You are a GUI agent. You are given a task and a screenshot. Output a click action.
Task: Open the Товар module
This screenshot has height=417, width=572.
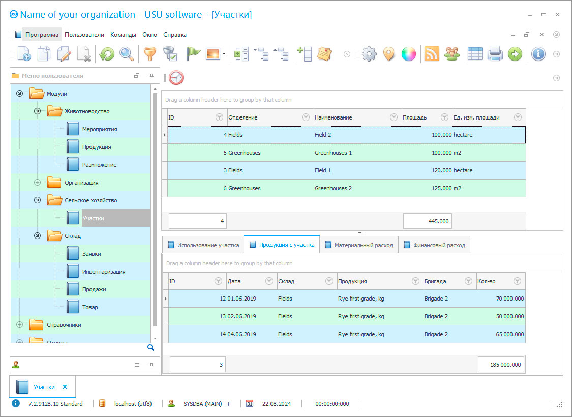(90, 307)
